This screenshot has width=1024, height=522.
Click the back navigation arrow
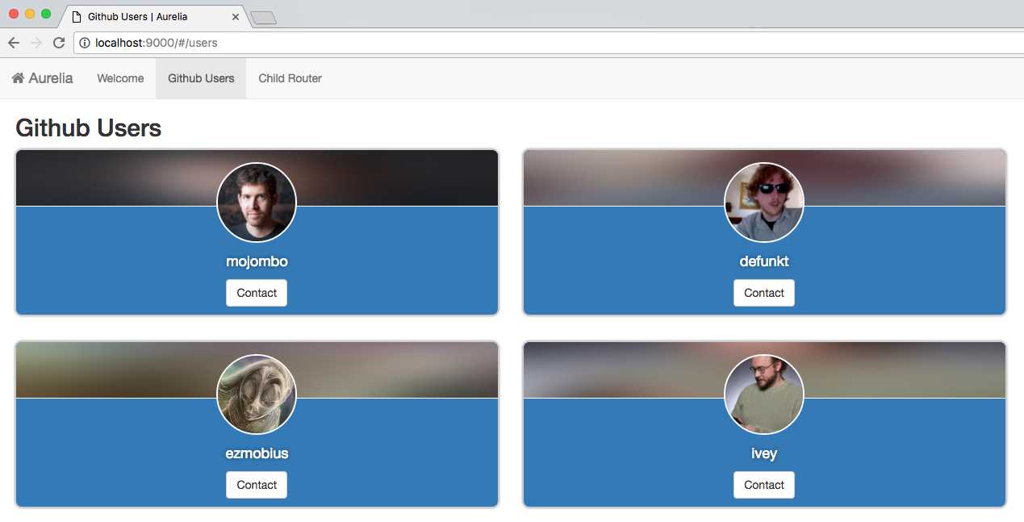pos(13,43)
